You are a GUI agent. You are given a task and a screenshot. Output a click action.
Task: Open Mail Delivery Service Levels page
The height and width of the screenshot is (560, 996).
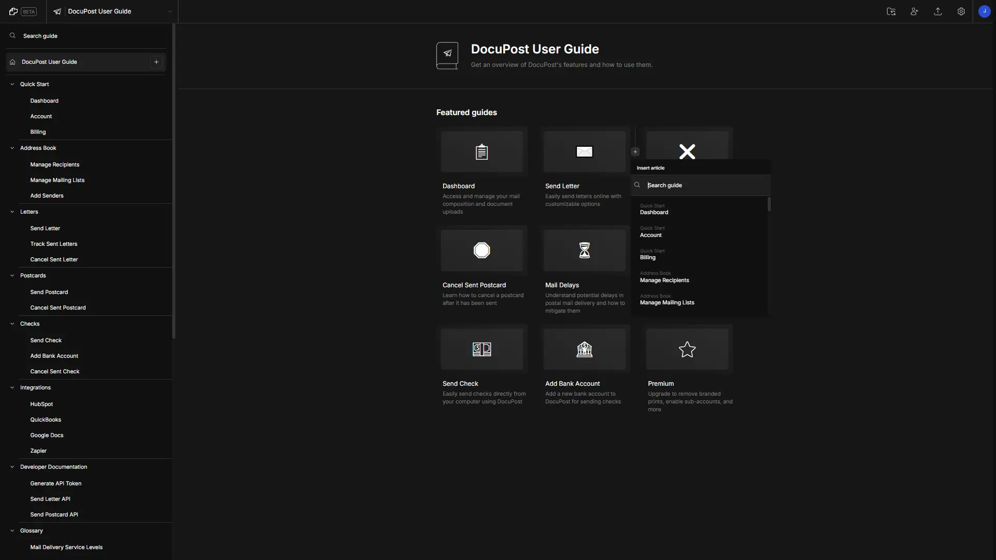tap(66, 547)
